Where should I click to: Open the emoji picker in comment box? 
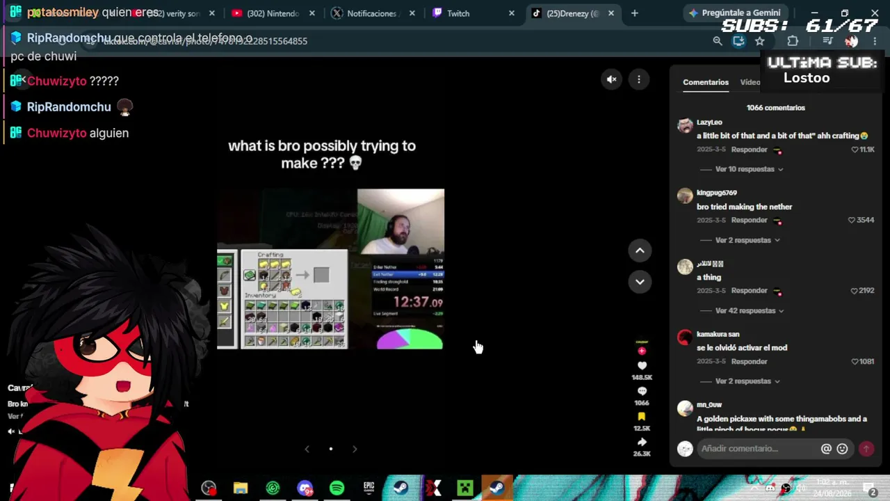[x=842, y=449]
